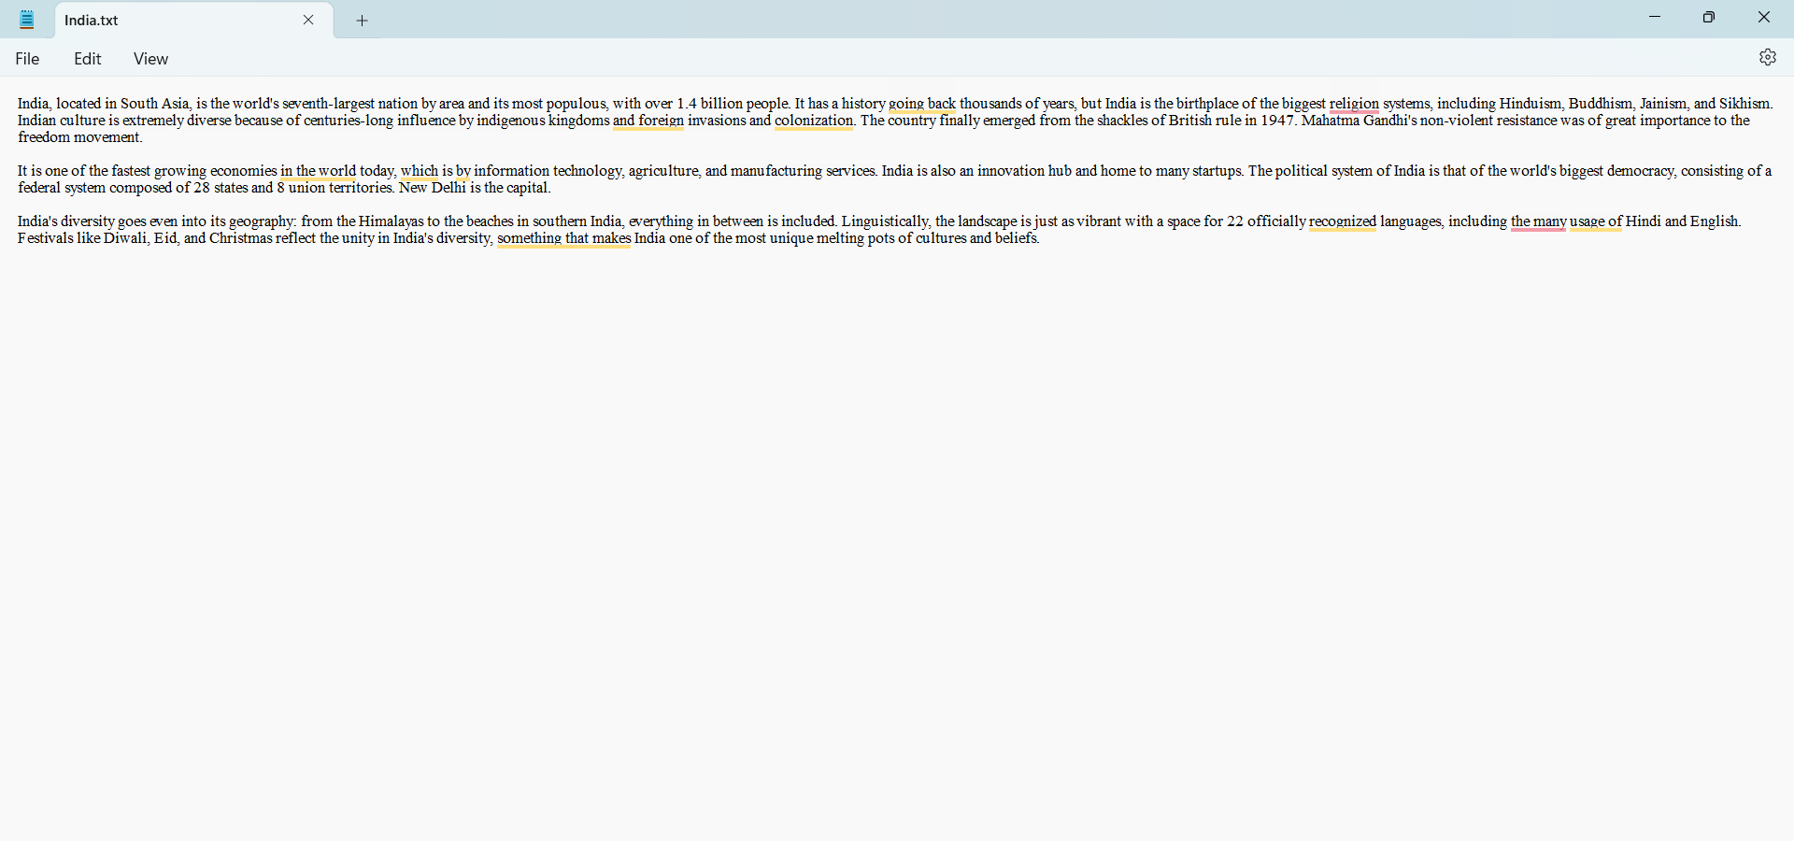
Task: Click the underlined phrase "the many"
Action: [1538, 221]
